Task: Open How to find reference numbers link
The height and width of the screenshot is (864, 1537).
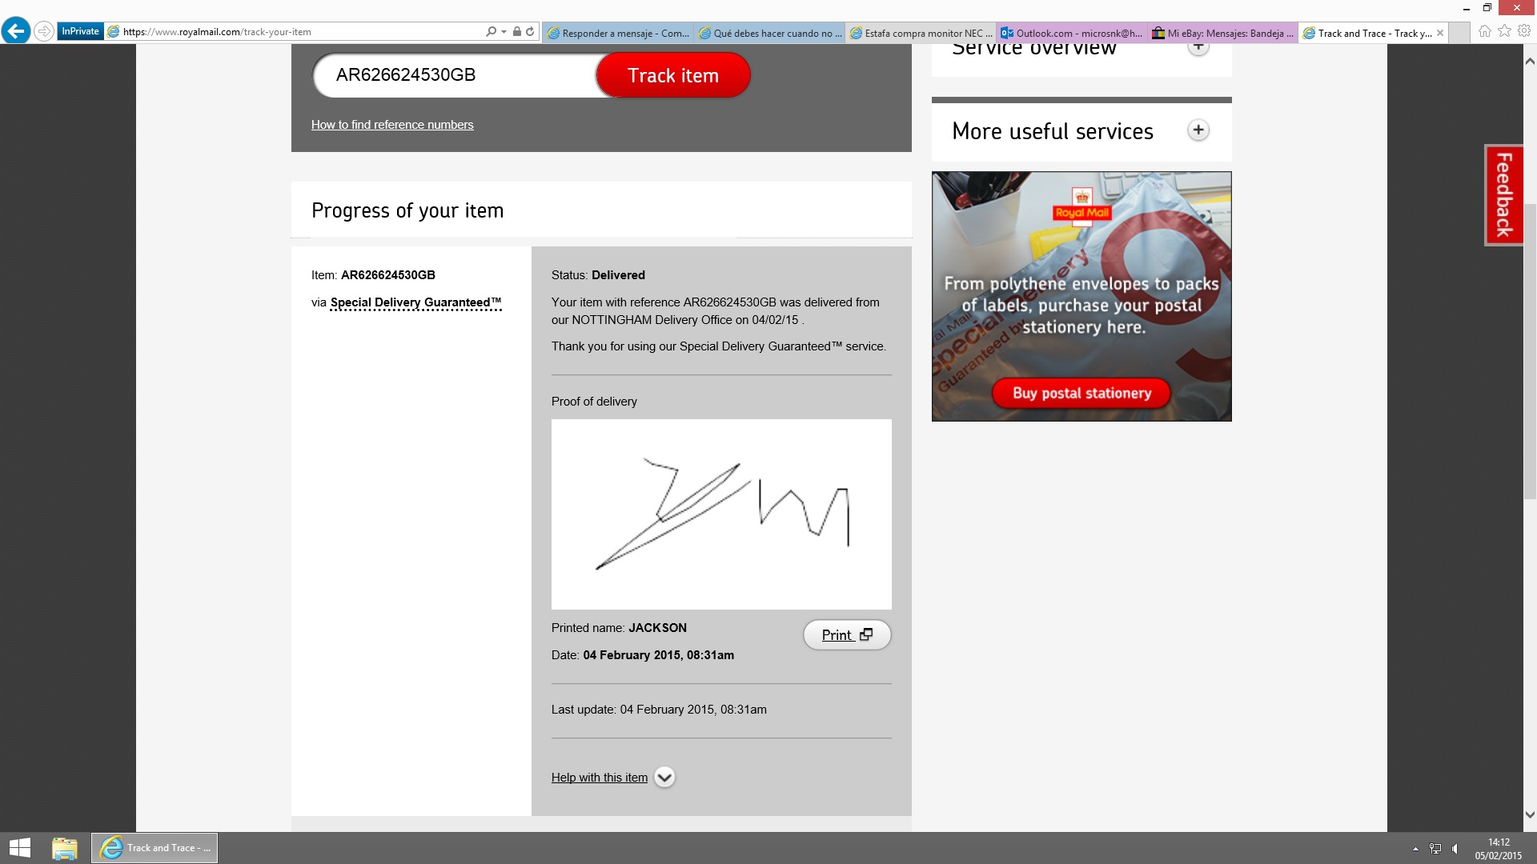Action: click(x=392, y=125)
